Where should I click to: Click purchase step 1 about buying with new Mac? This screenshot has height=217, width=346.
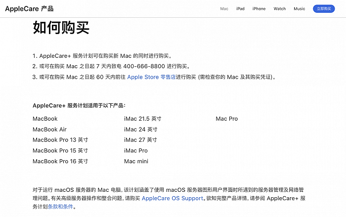[102, 56]
